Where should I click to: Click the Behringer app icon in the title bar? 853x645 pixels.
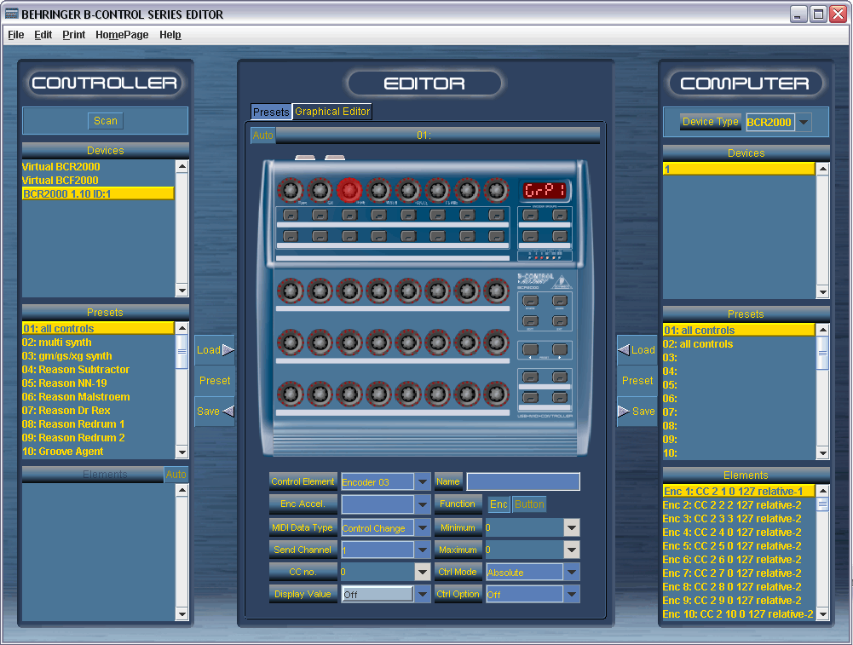[11, 14]
